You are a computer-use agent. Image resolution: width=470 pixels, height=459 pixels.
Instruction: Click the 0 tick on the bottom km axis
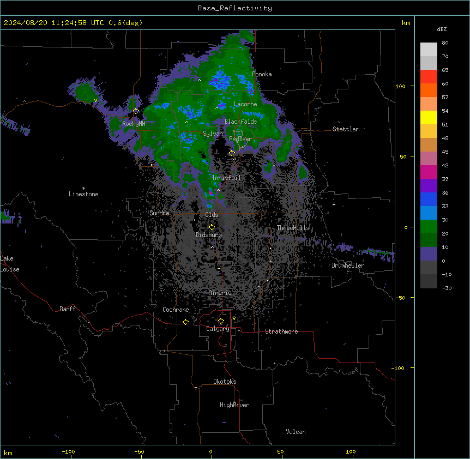coord(210,452)
